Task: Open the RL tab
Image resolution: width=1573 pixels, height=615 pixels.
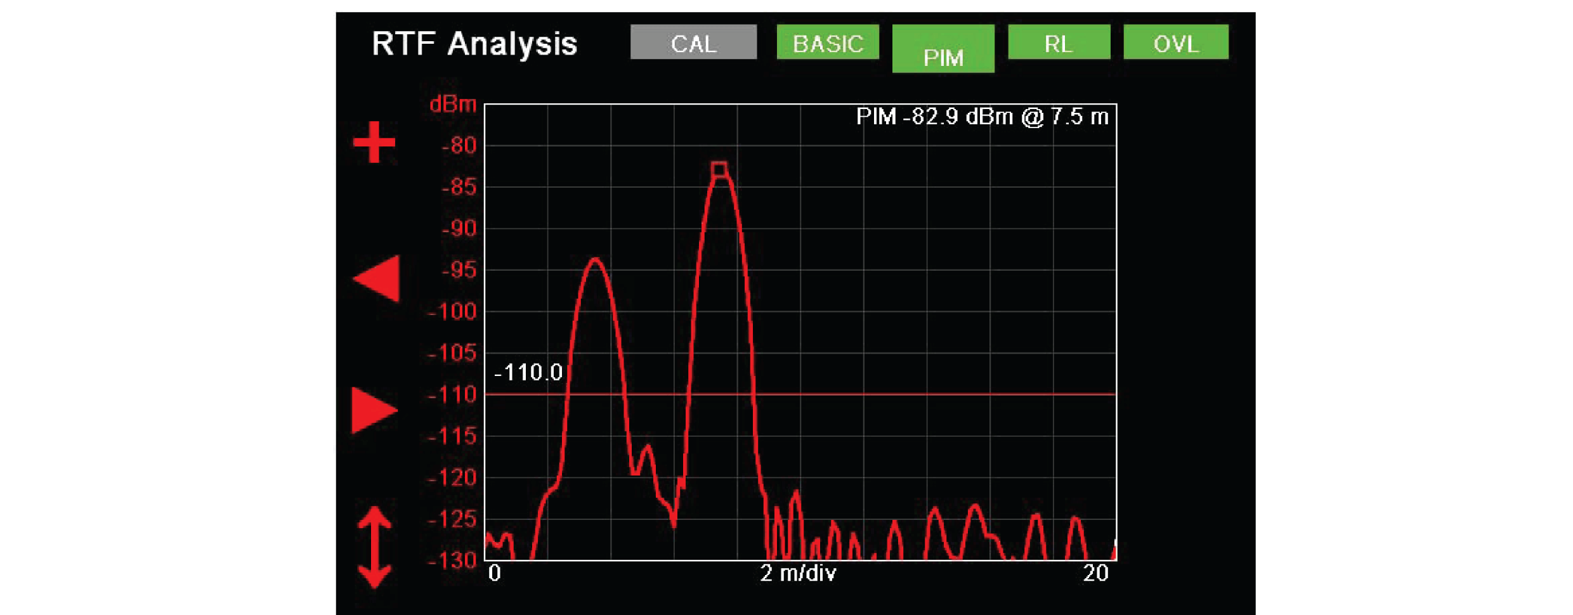Action: point(1059,42)
